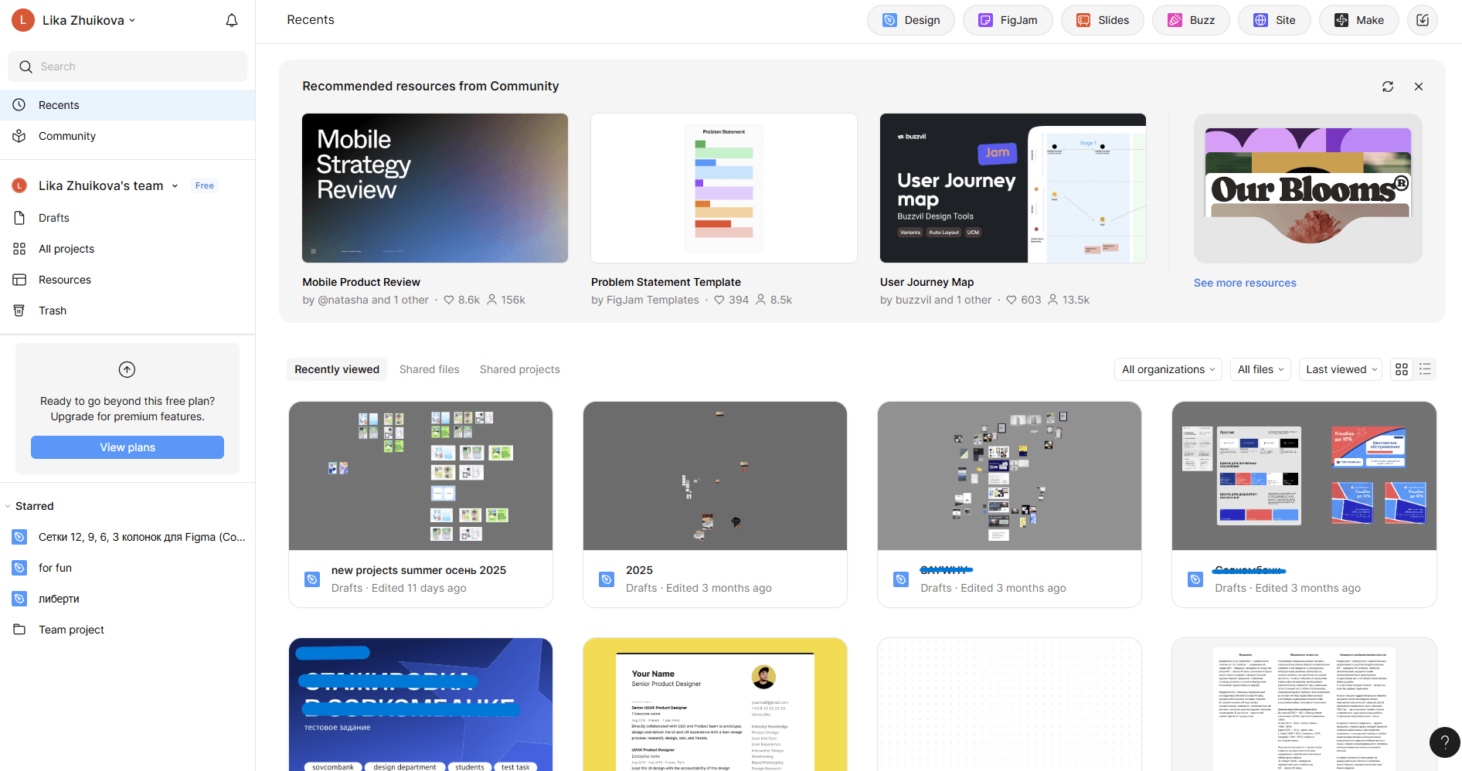Switch to the Shared files tab
Image resolution: width=1462 pixels, height=771 pixels.
coord(429,369)
